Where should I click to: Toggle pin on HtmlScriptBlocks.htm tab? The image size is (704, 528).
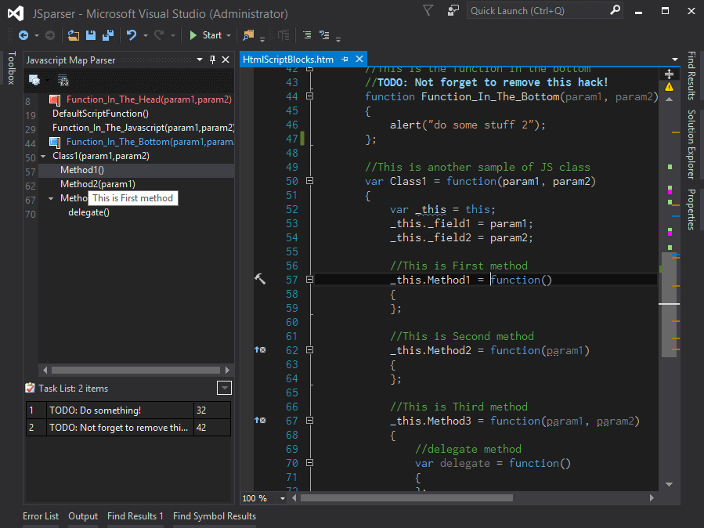pos(345,60)
